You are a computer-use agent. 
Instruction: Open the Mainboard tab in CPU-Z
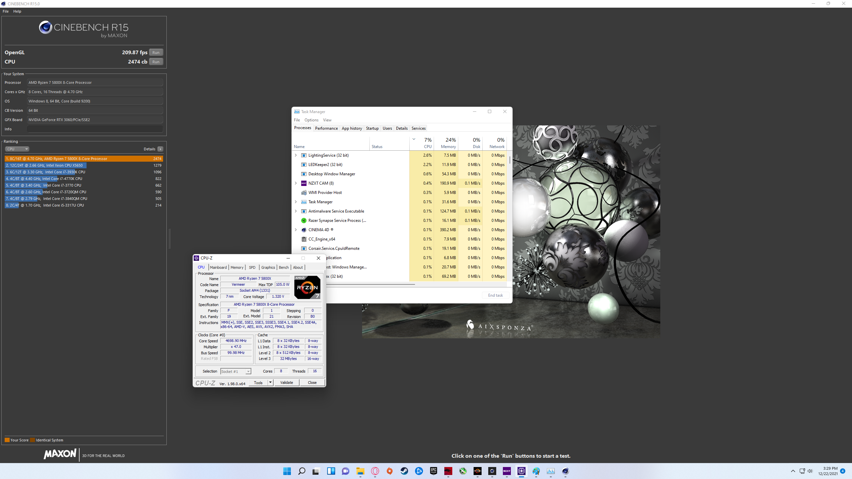(x=218, y=267)
